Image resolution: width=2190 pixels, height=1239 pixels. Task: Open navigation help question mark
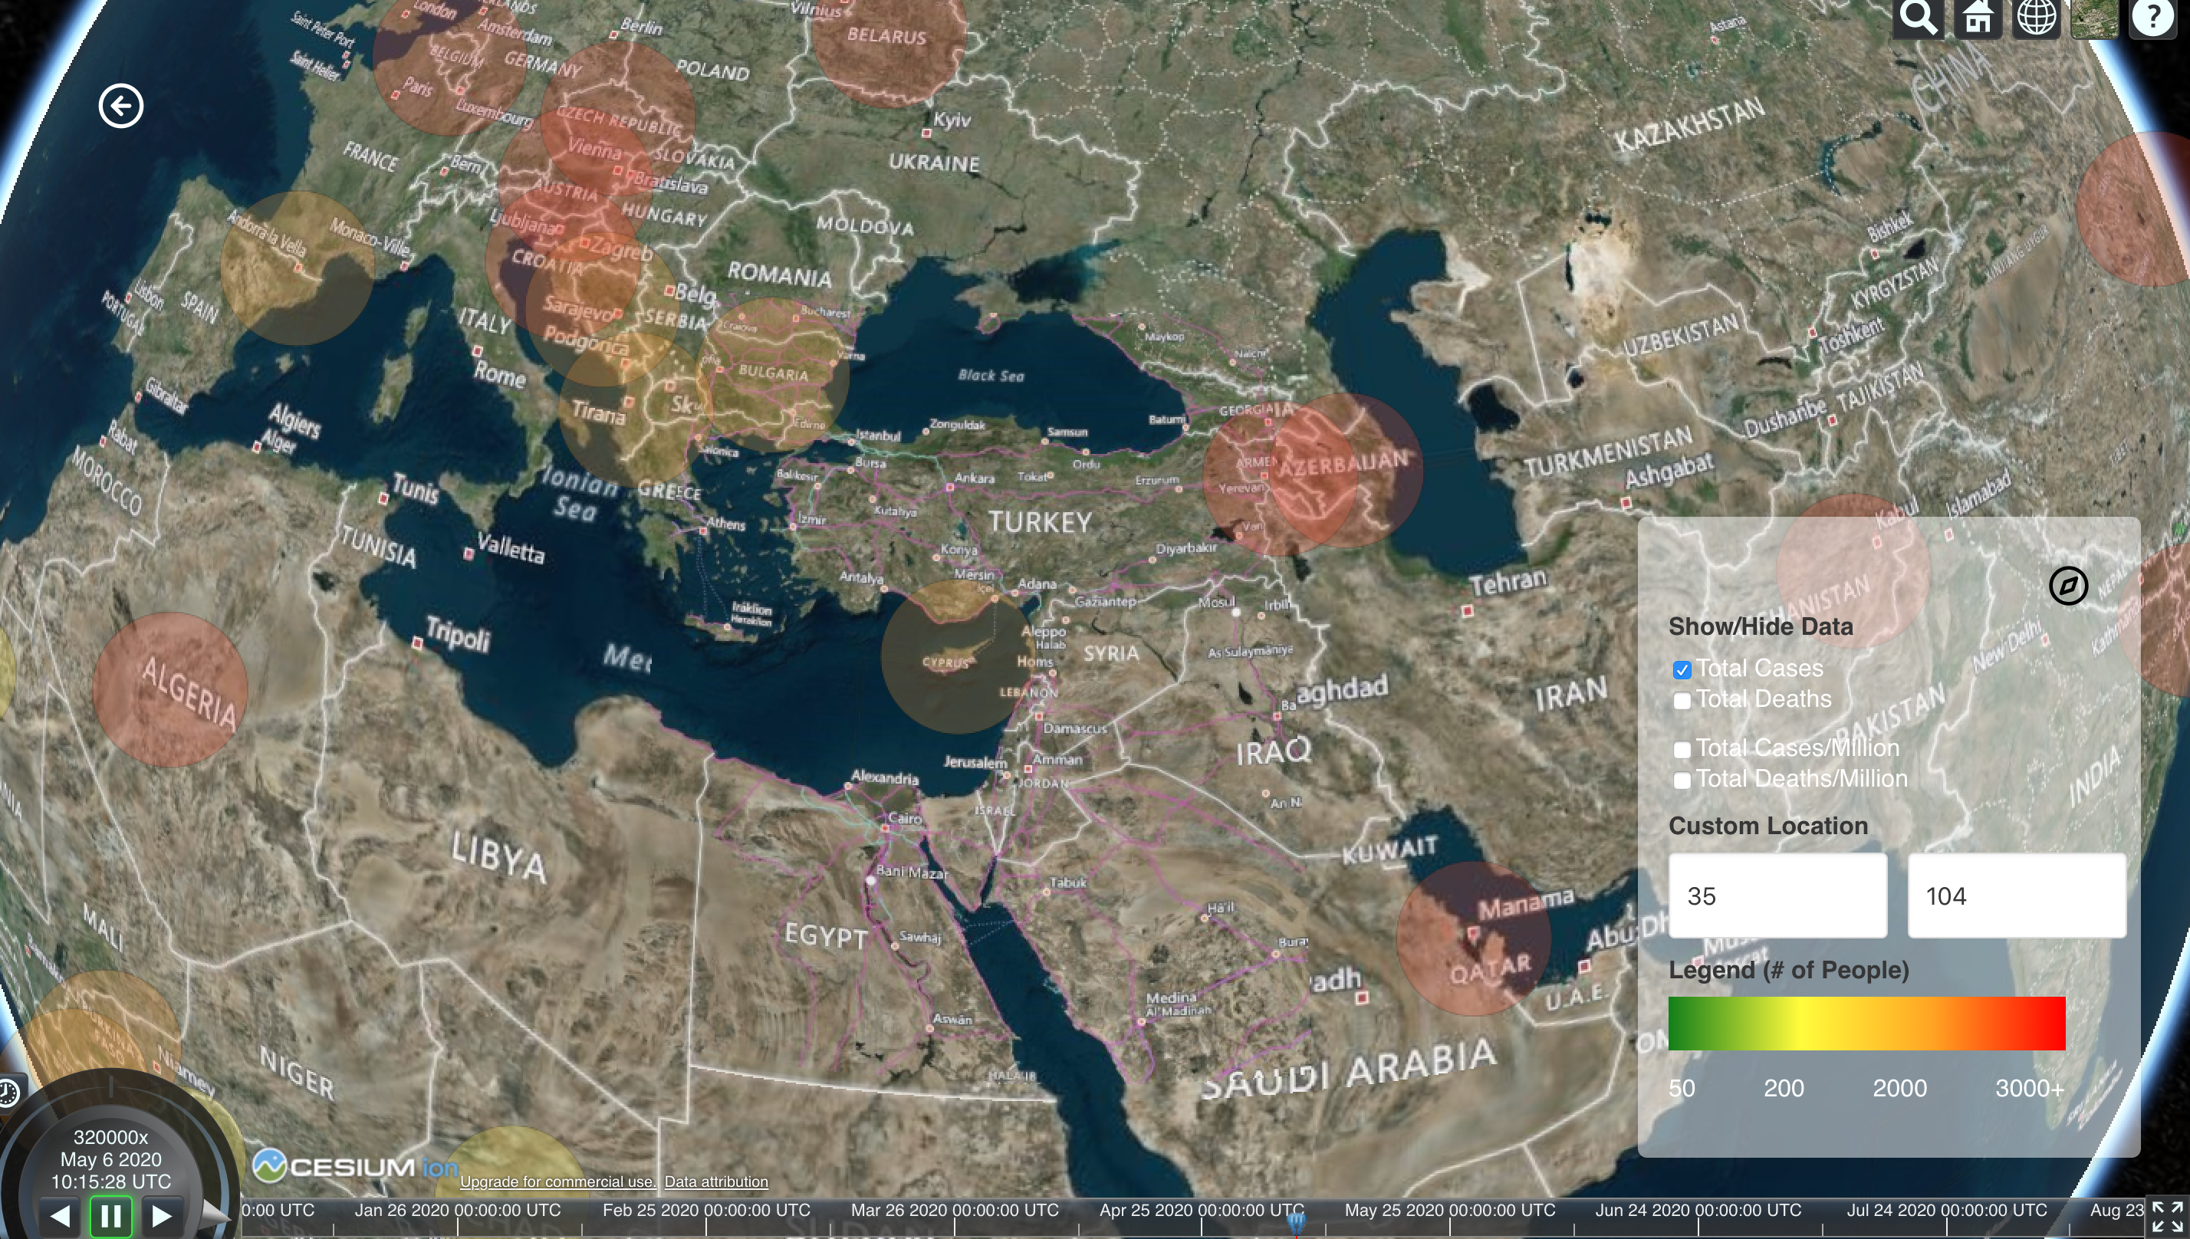click(x=2153, y=17)
